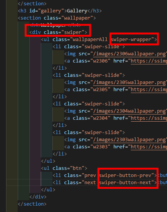Click the img tag name on the 2306wallpaper line
The height and width of the screenshot is (212, 167).
click(x=72, y=54)
